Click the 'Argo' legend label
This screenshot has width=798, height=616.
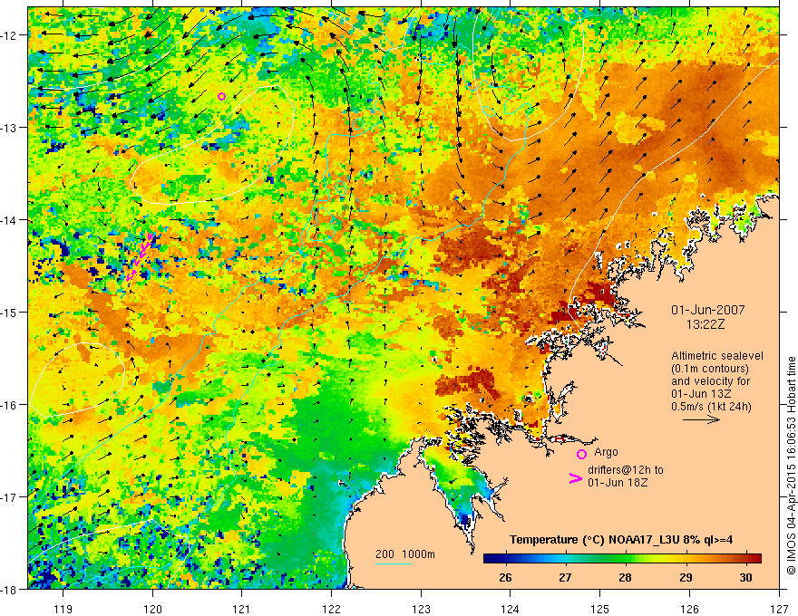[x=606, y=452]
